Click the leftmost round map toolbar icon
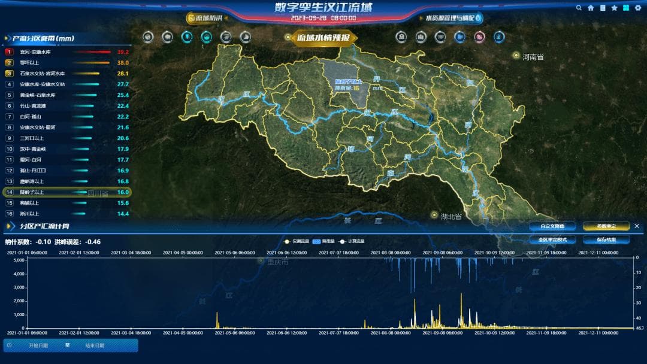 coord(148,37)
